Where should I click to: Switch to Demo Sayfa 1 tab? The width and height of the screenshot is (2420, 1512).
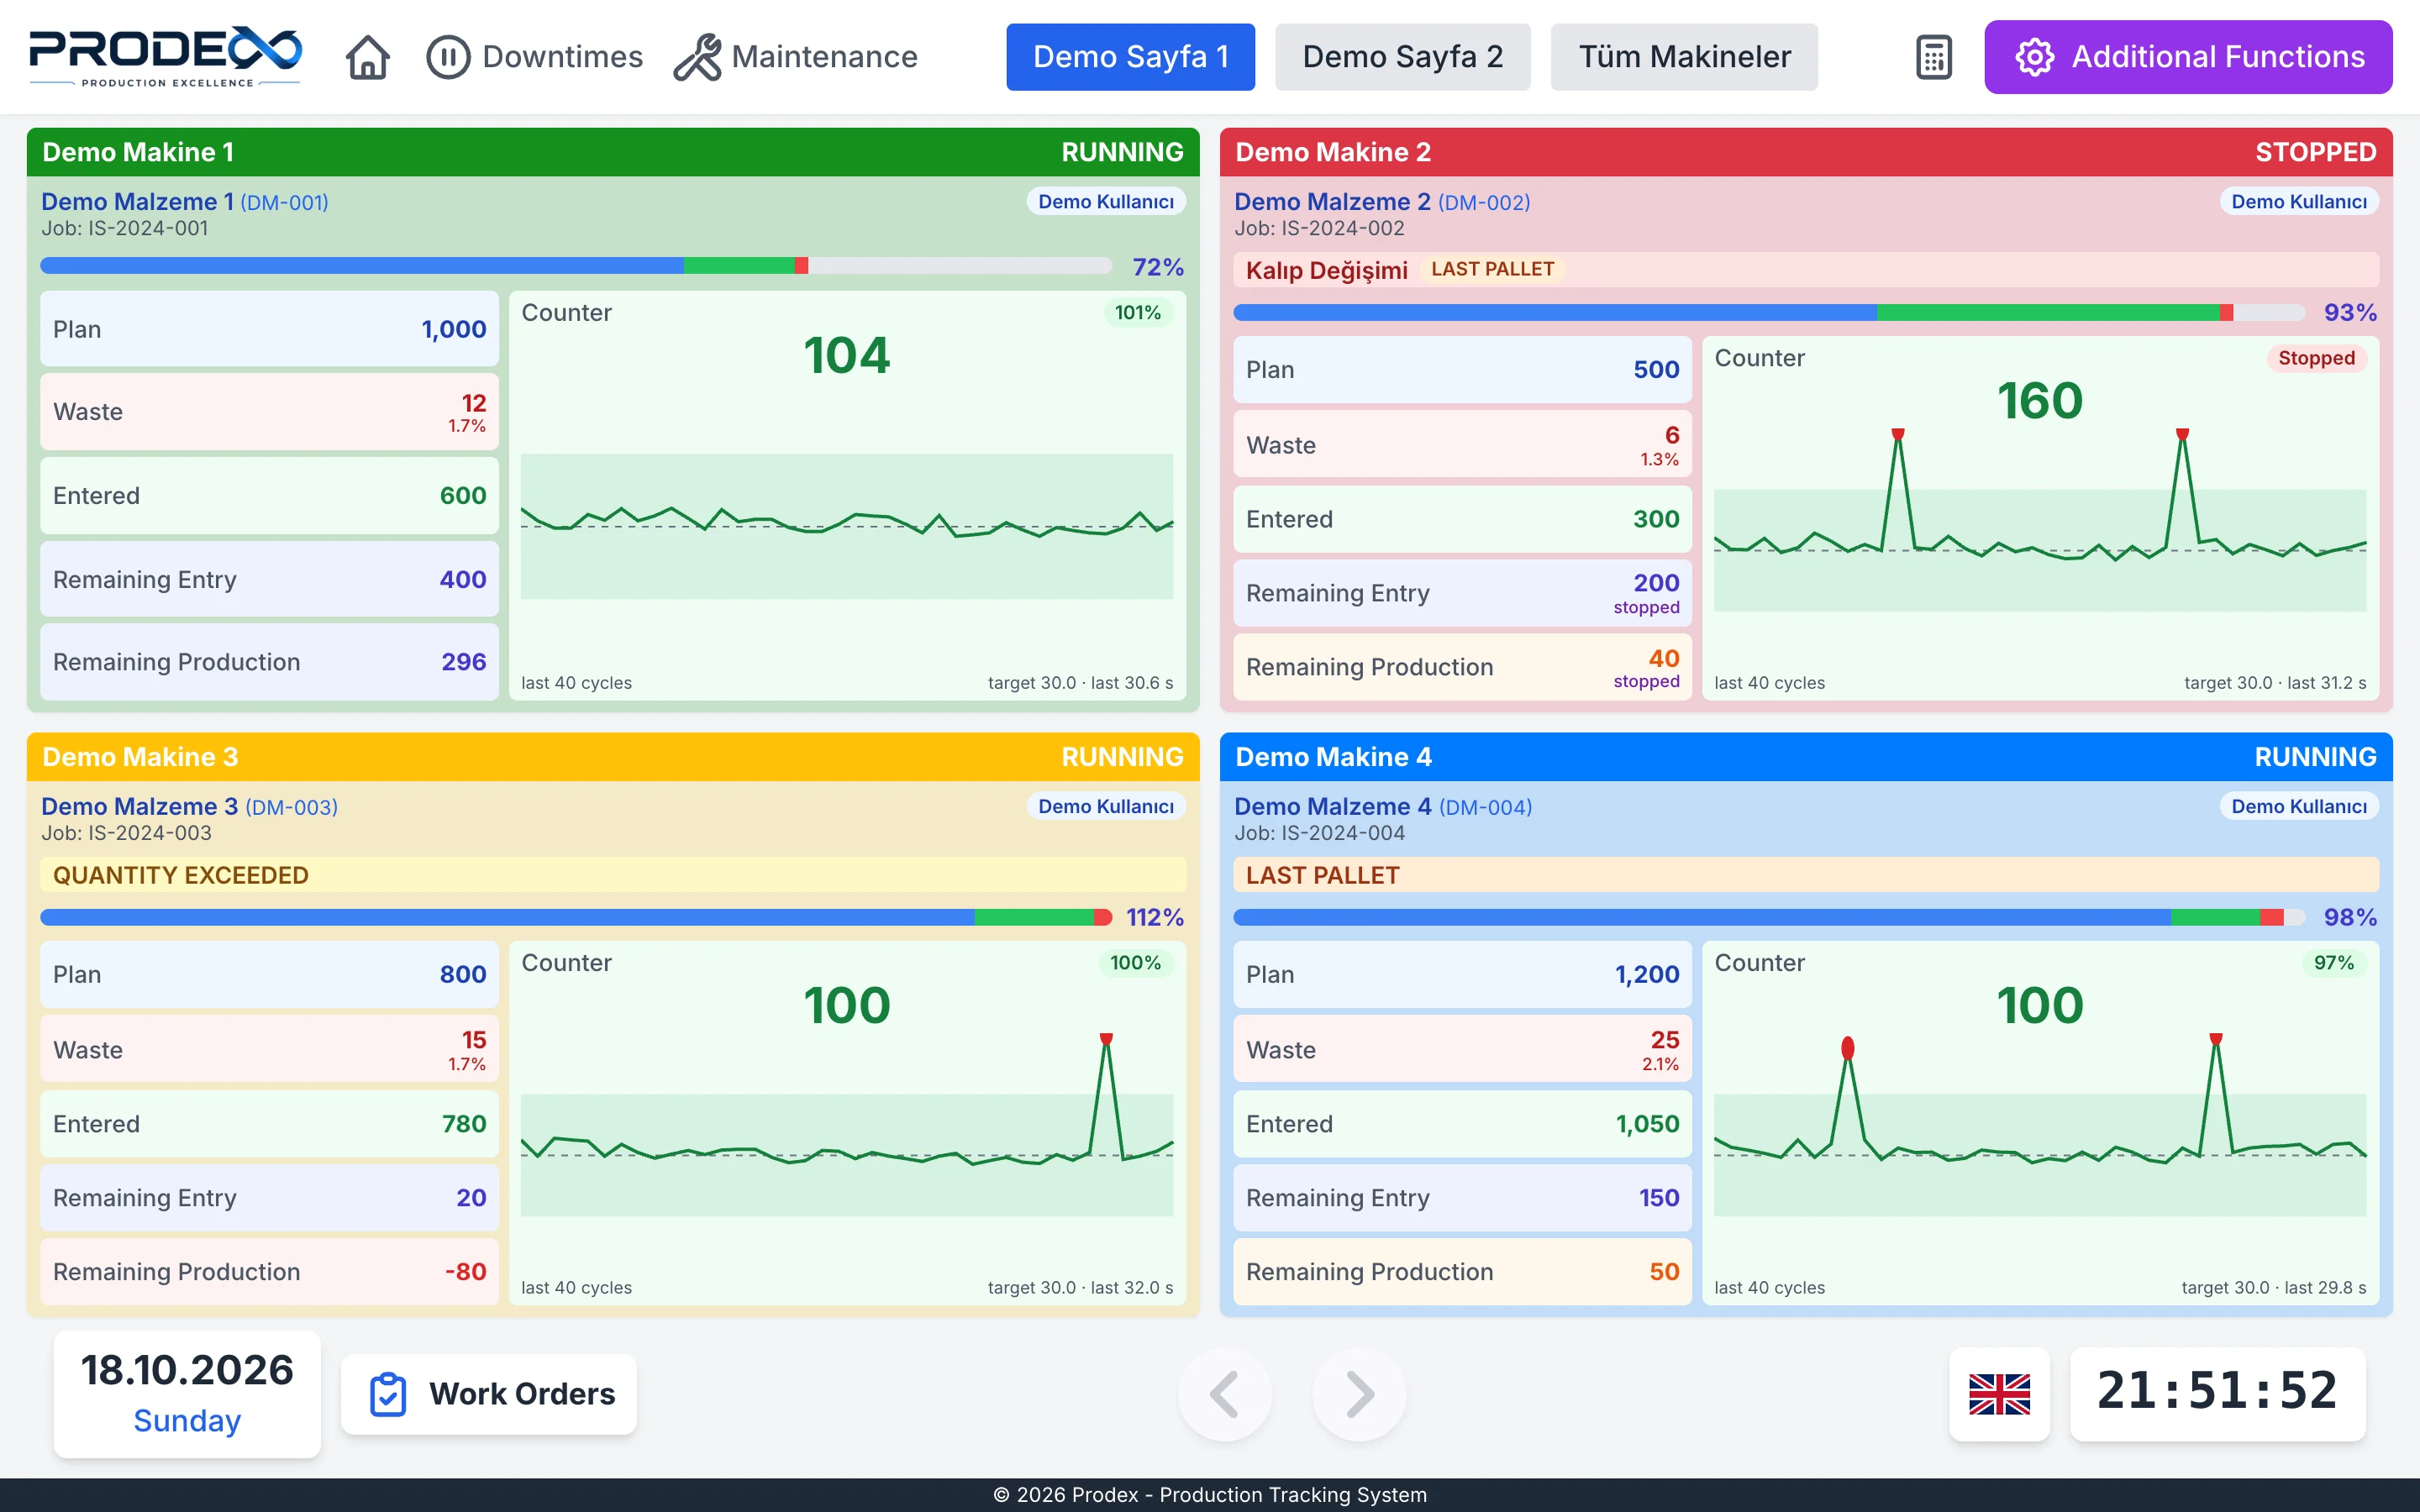1130,57
